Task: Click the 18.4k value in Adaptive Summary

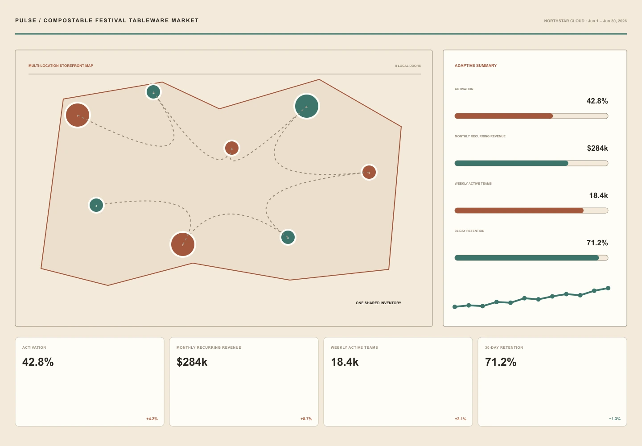Action: point(599,196)
